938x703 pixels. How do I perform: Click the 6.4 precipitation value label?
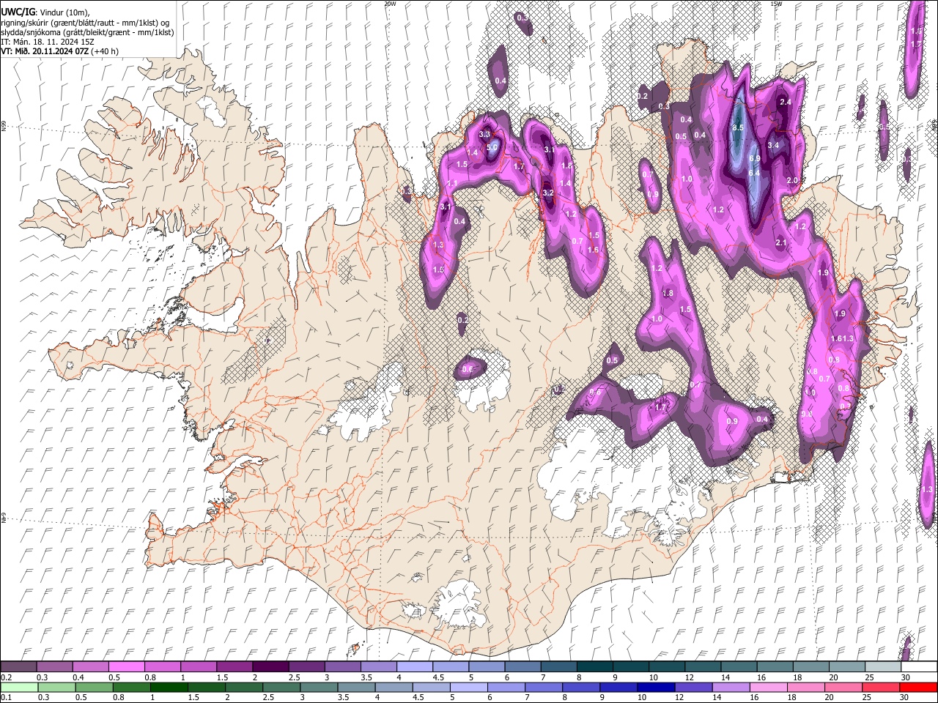[x=754, y=172]
